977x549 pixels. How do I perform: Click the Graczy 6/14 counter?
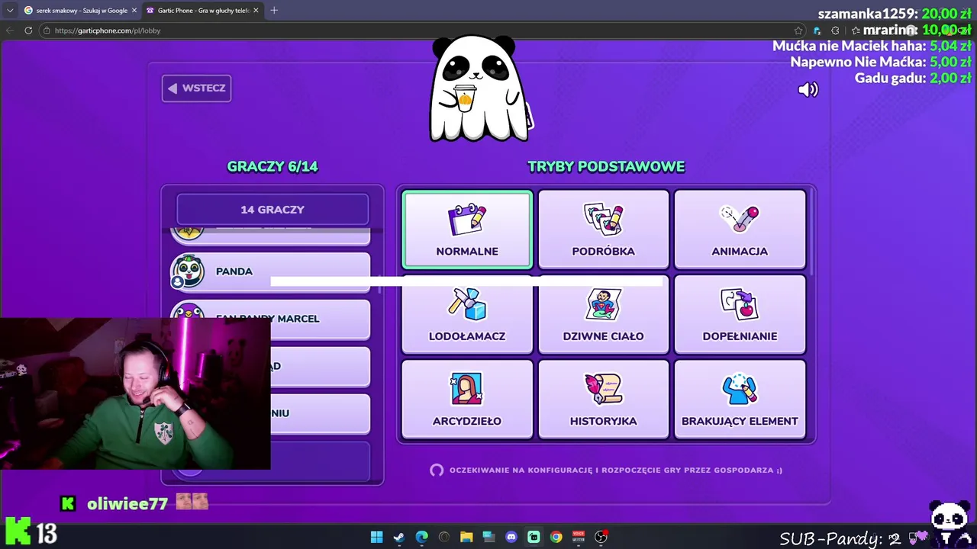click(272, 166)
